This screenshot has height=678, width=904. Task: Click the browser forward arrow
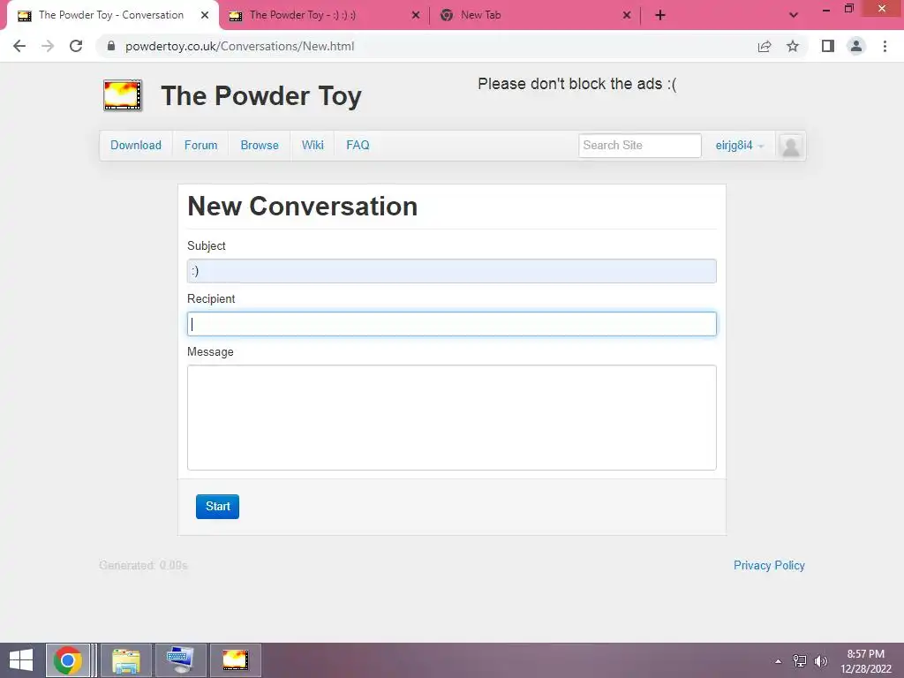(48, 46)
